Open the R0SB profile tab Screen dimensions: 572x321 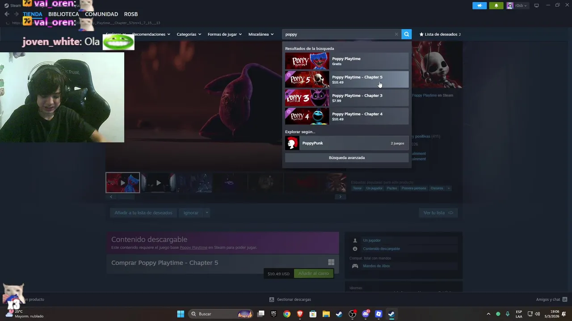131,14
